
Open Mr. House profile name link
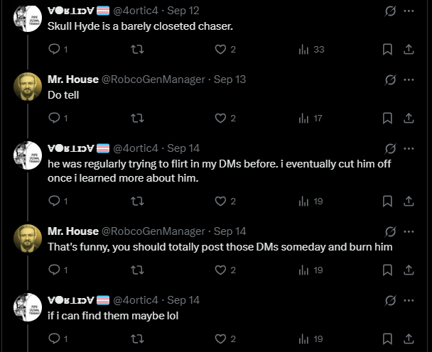pos(73,79)
